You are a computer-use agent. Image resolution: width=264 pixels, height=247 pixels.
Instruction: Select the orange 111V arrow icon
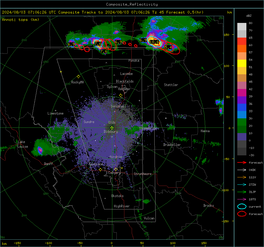pos(242,177)
